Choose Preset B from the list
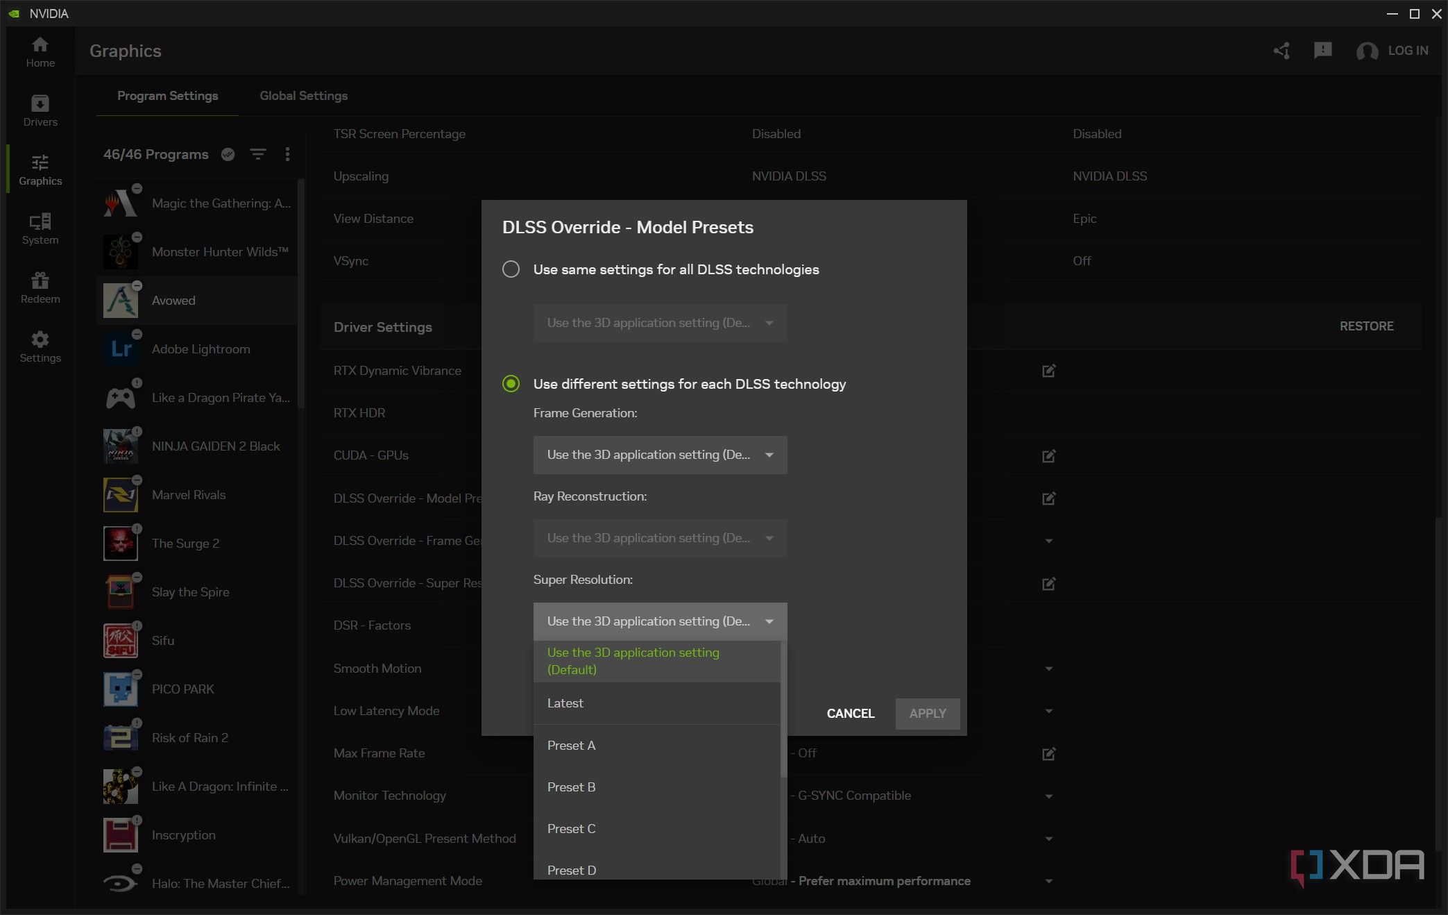This screenshot has height=915, width=1448. tap(656, 787)
